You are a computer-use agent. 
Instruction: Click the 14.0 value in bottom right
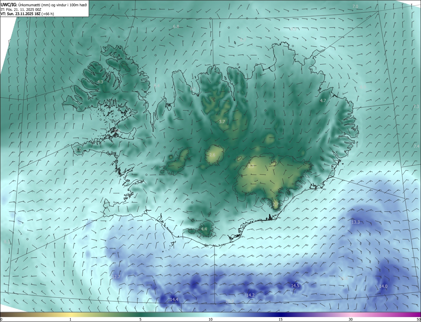click(x=383, y=286)
